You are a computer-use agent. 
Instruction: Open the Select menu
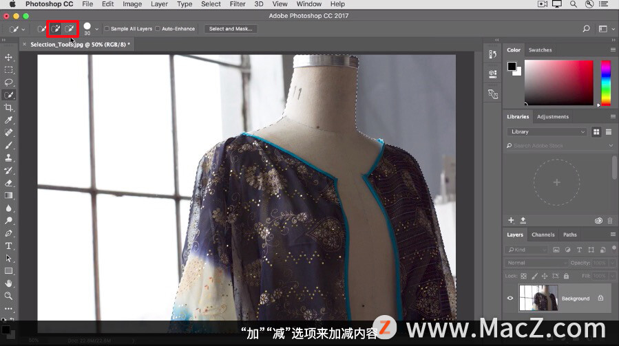pos(211,4)
